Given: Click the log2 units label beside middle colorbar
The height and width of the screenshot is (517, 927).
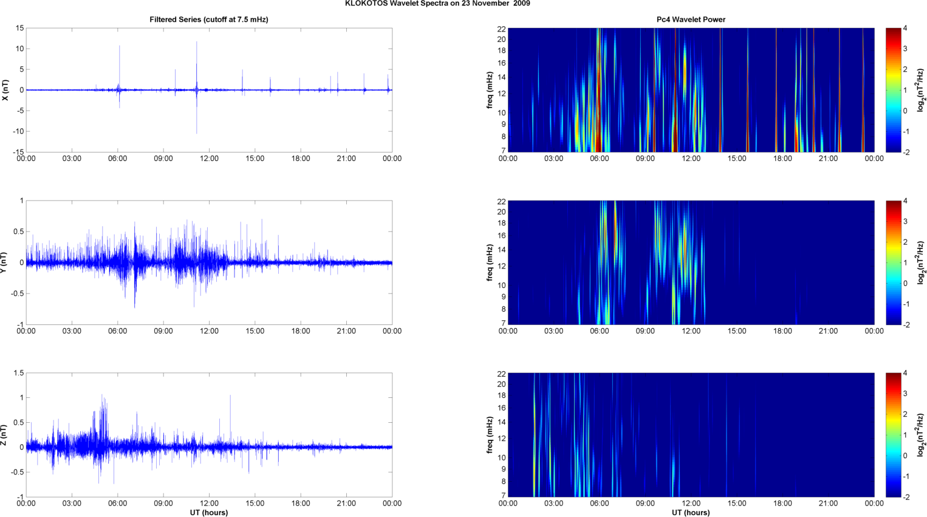Looking at the screenshot, I should [922, 262].
